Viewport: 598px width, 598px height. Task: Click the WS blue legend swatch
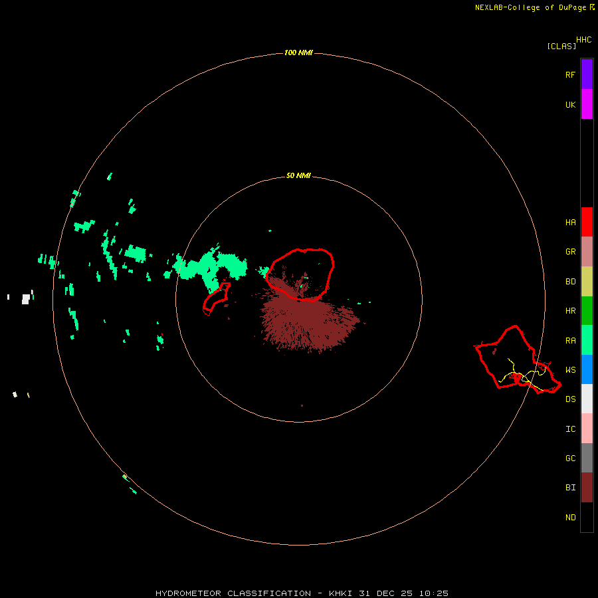click(x=587, y=369)
